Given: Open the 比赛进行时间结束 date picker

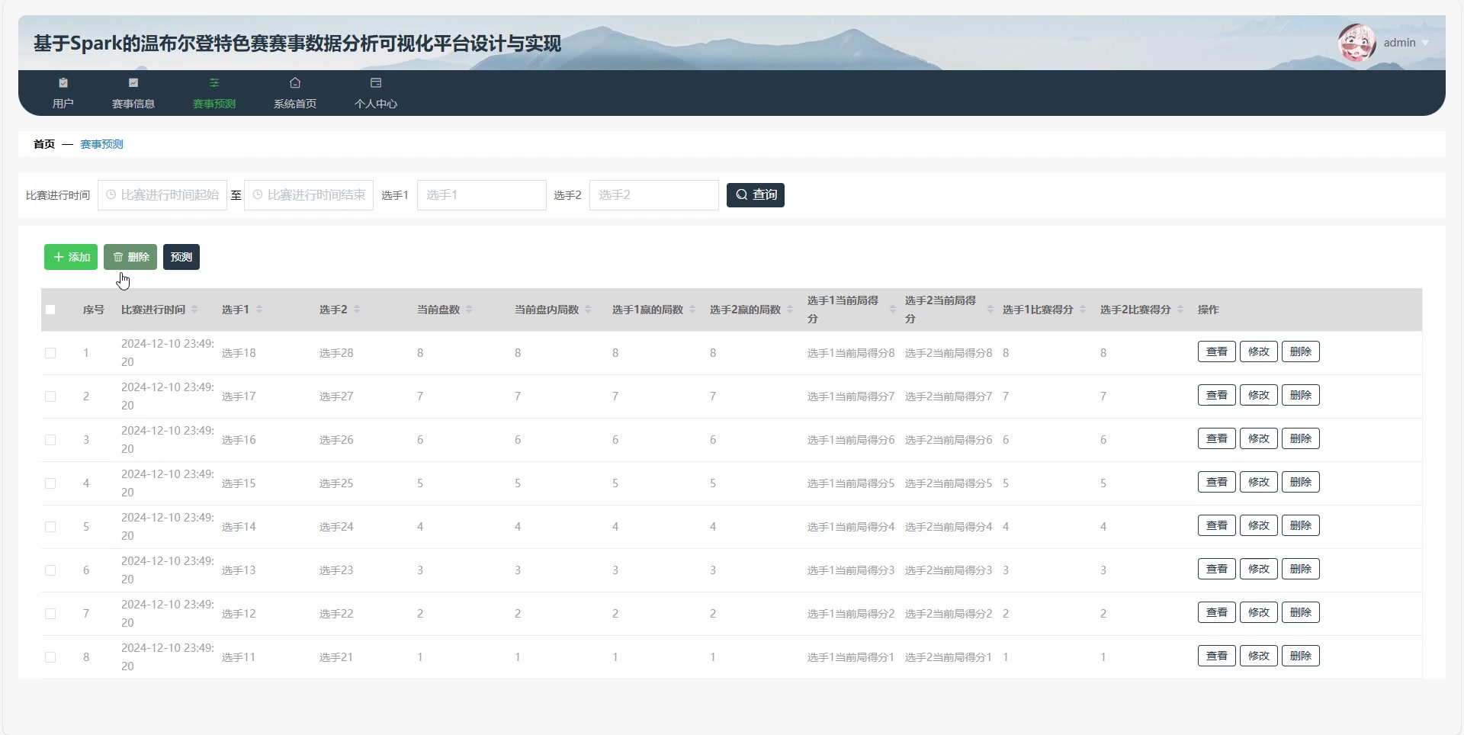Looking at the screenshot, I should click(309, 195).
